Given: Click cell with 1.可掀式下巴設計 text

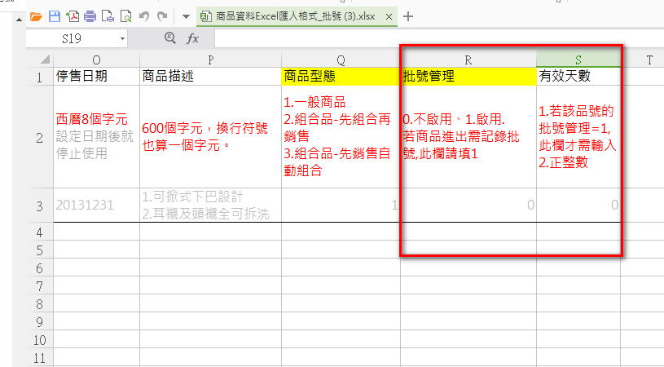Looking at the screenshot, I should coord(210,206).
